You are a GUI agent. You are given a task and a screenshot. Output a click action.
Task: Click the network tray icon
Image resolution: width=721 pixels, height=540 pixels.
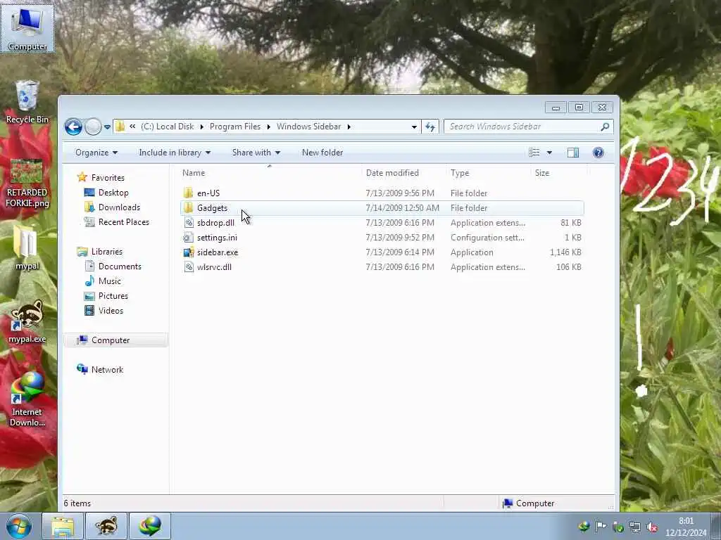635,527
